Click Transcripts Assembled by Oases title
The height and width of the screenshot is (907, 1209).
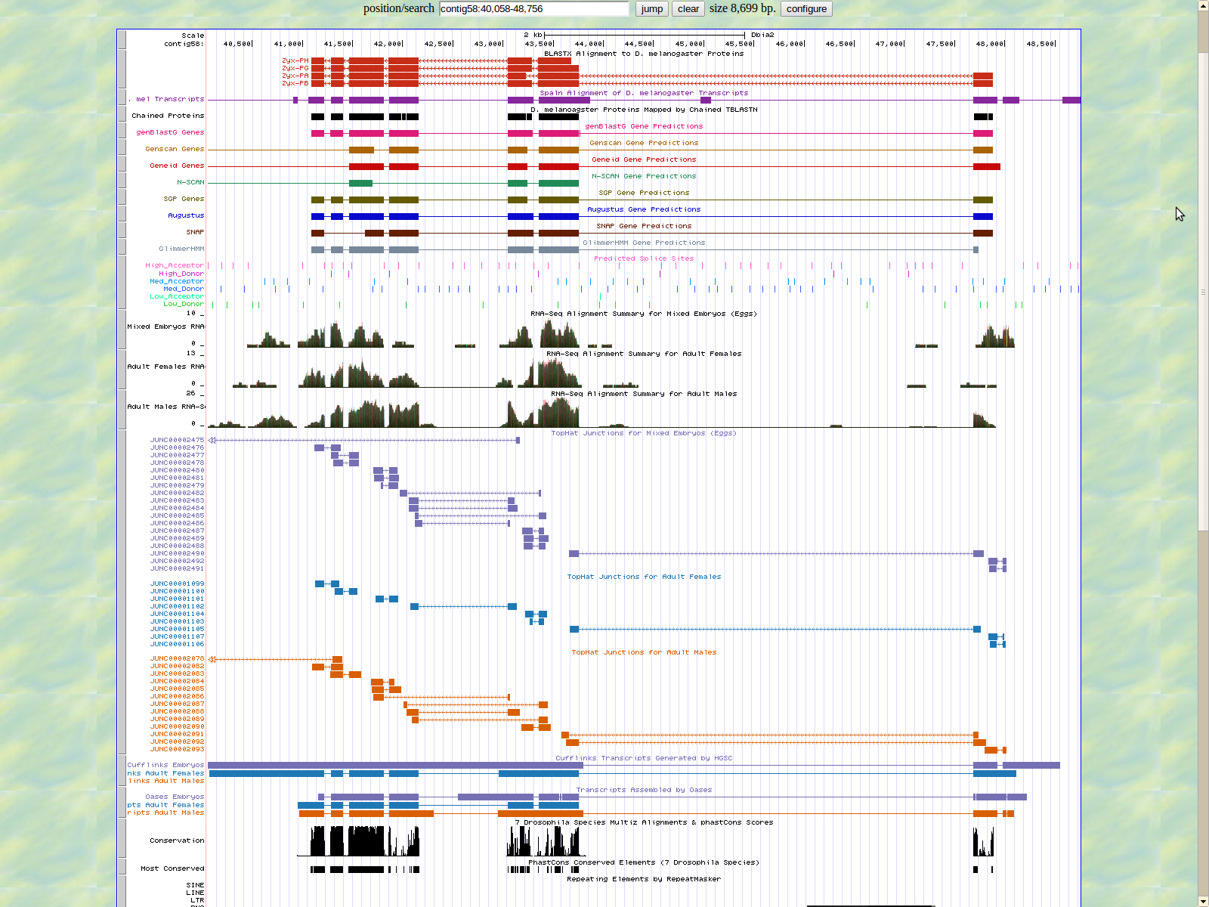pos(644,790)
